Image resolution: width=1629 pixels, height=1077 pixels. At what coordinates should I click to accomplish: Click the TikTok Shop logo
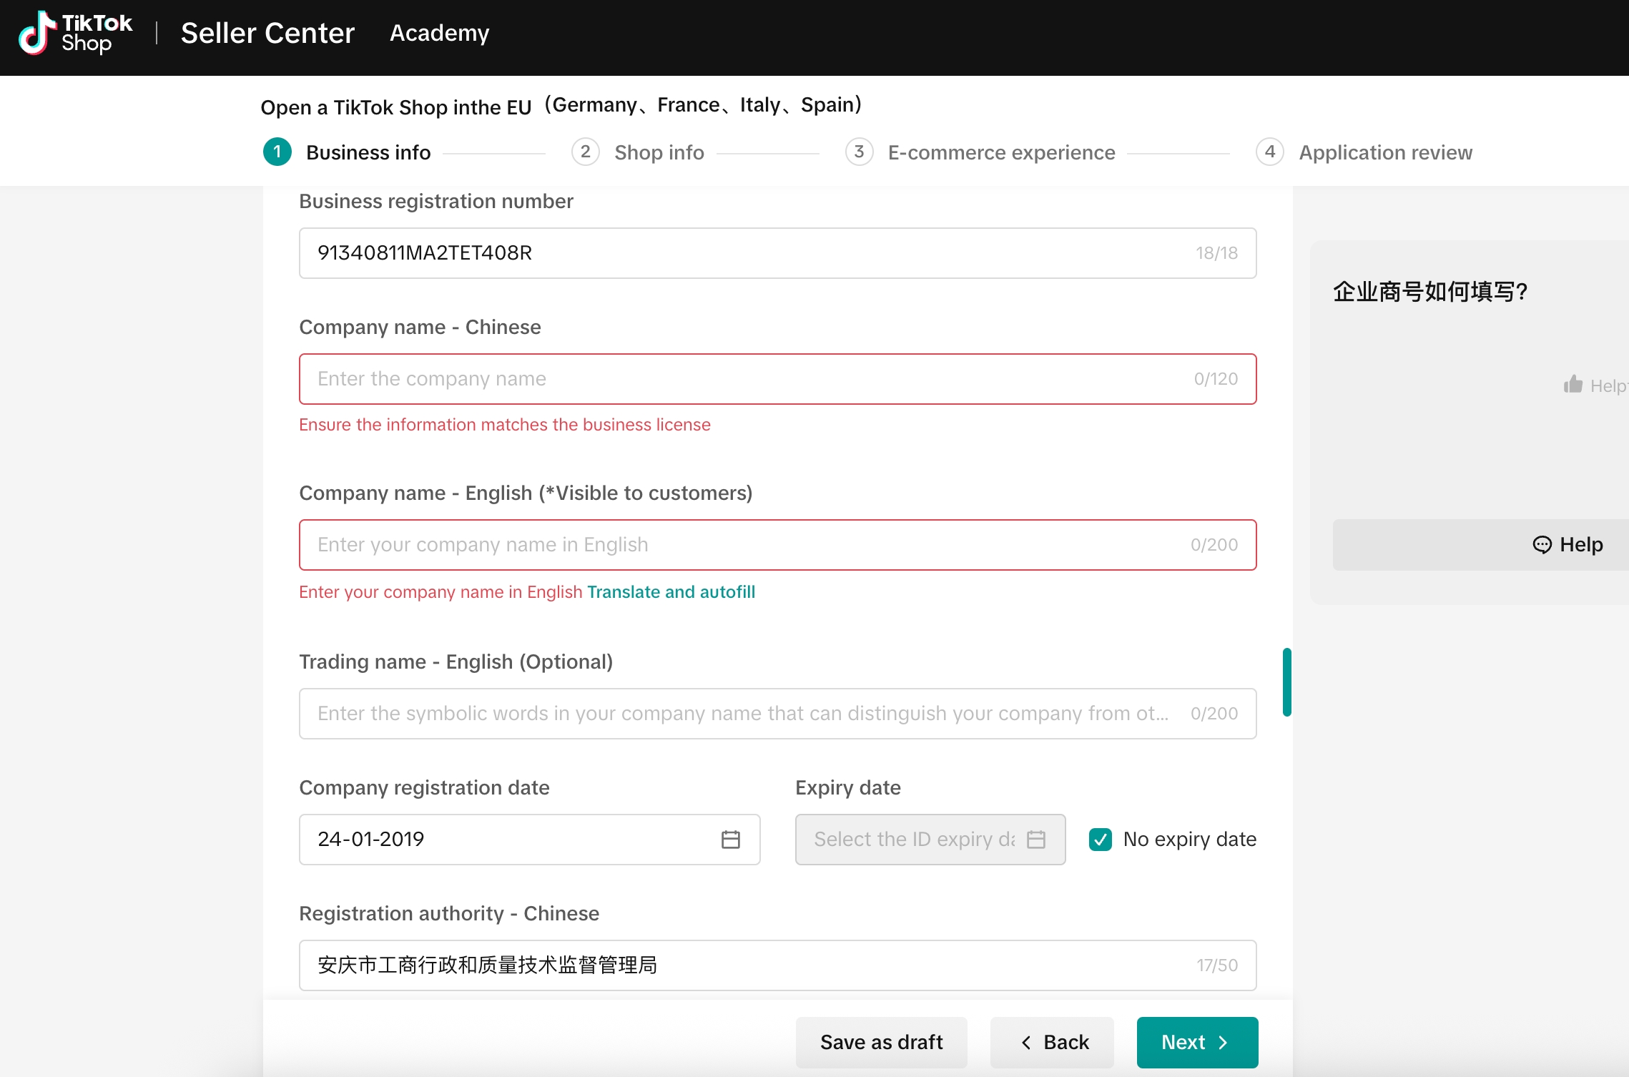(75, 33)
